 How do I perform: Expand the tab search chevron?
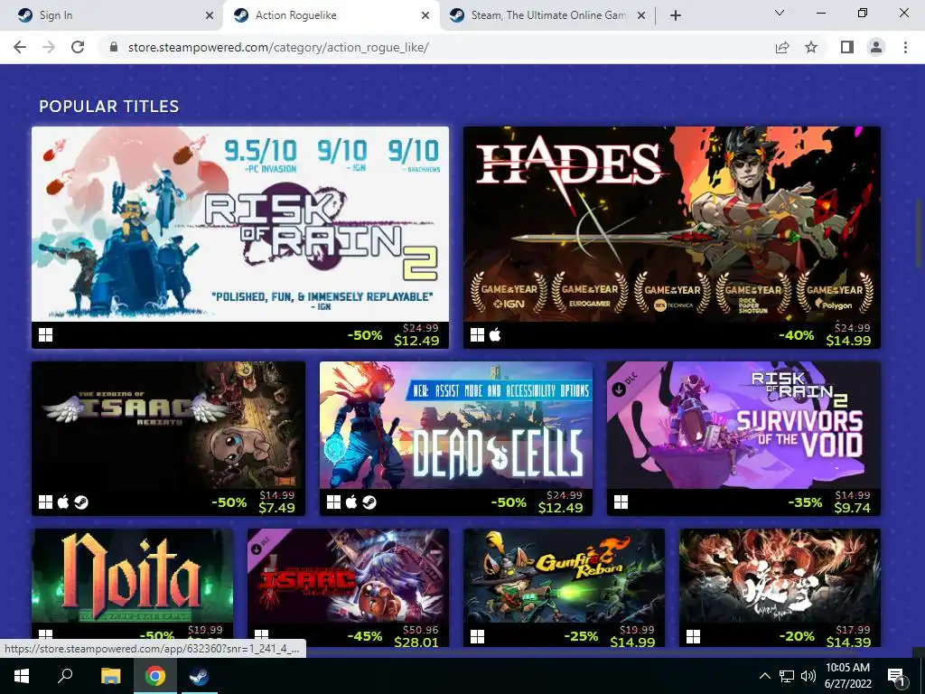(780, 13)
